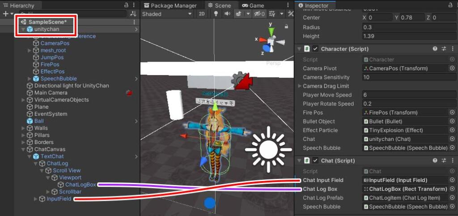Collapse the unitychan object in hierarchy
The image size is (458, 216).
point(23,29)
